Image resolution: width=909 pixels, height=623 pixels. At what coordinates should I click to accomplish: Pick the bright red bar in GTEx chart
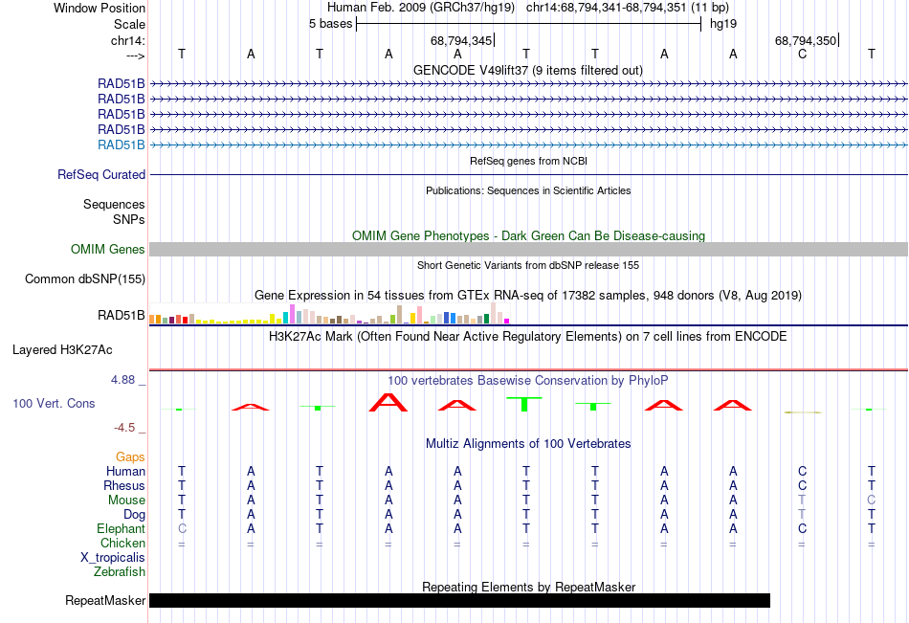[185, 320]
